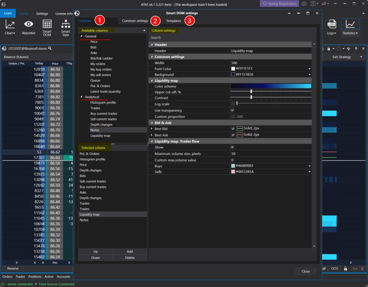This screenshot has width=368, height=287.
Task: Switch to the Templates tab
Action: tap(174, 21)
